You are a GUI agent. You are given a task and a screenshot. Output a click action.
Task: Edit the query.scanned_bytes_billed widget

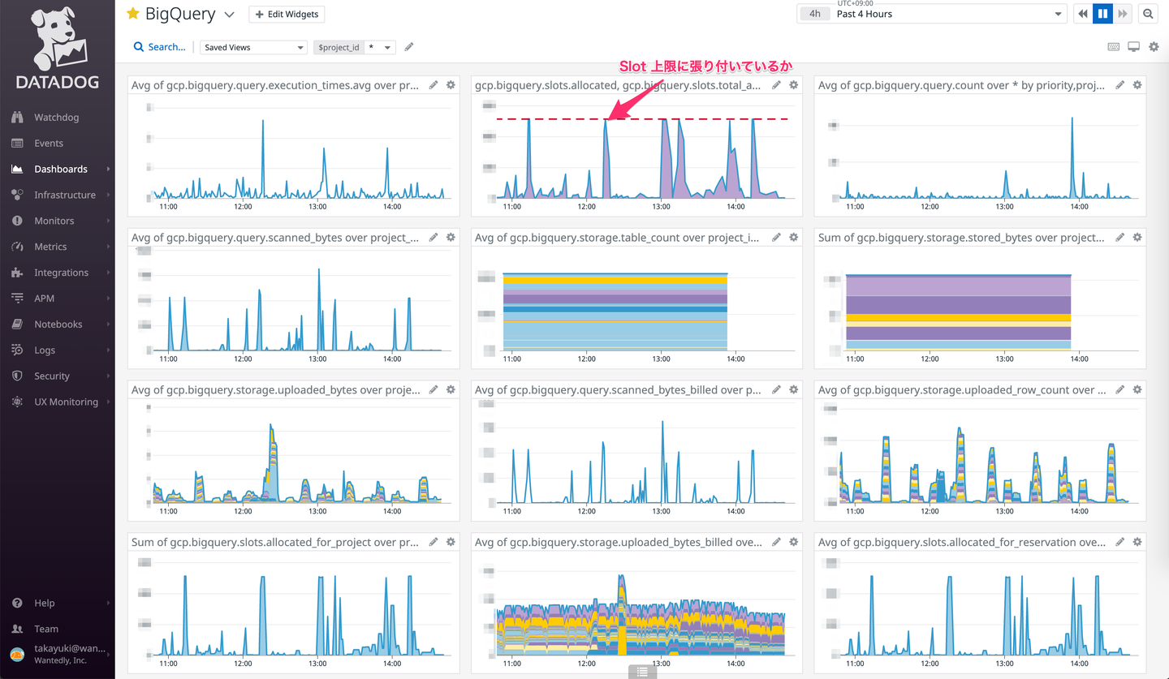(777, 390)
